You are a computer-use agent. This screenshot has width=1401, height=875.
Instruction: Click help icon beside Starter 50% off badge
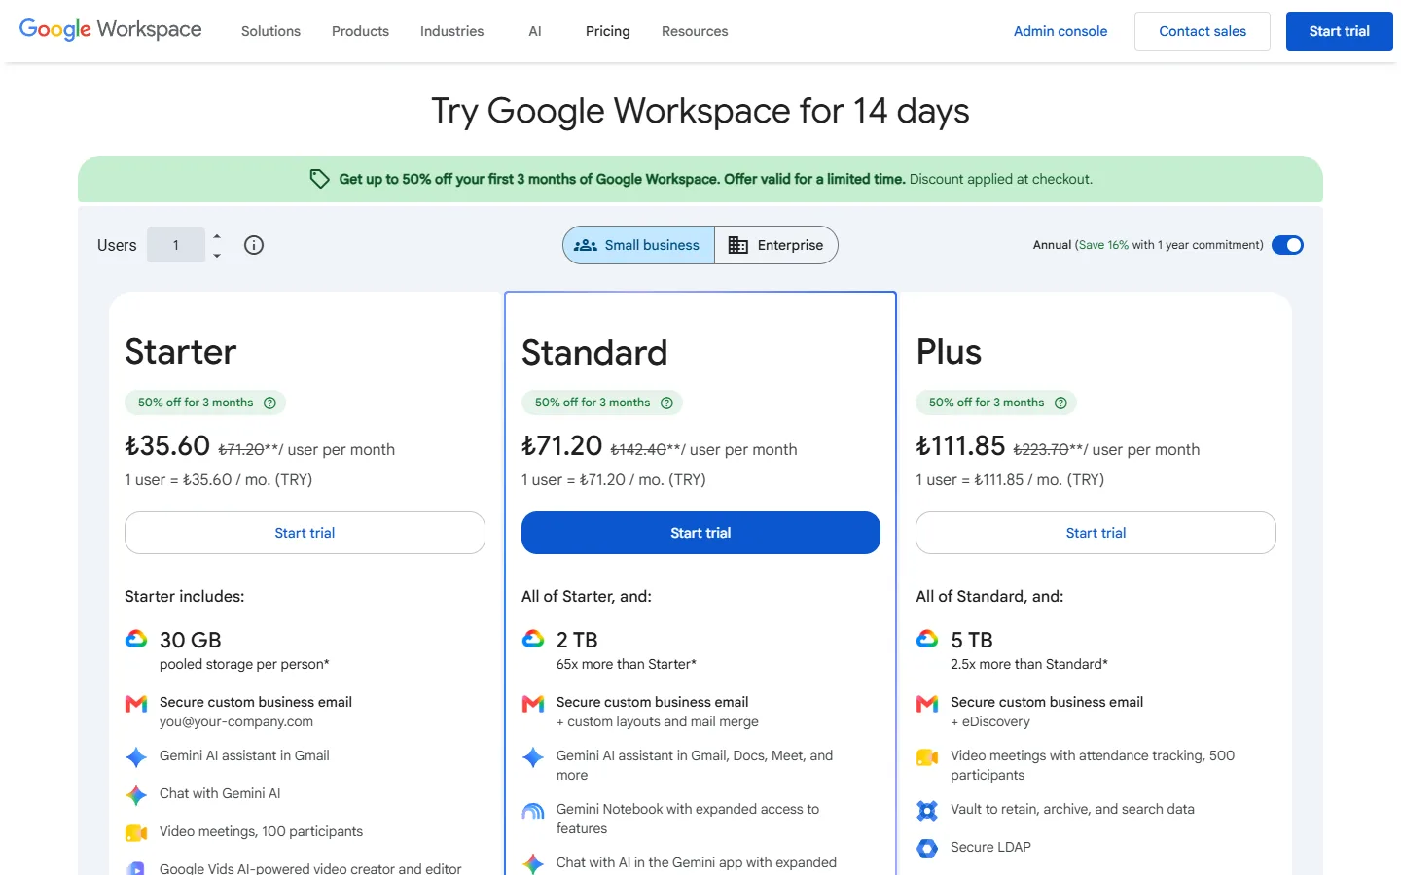(x=270, y=402)
